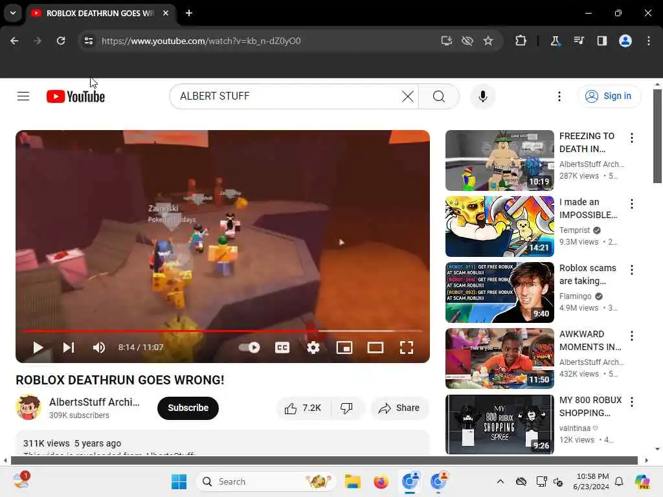The width and height of the screenshot is (663, 497).
Task: Toggle the autoplay switch
Action: point(249,348)
